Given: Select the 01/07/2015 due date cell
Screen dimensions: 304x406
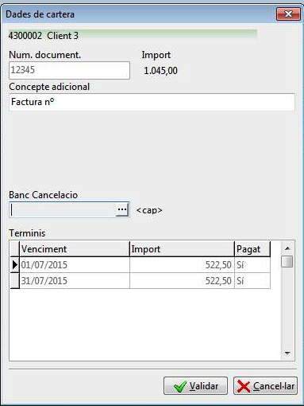Looking at the screenshot, I should [x=75, y=265].
